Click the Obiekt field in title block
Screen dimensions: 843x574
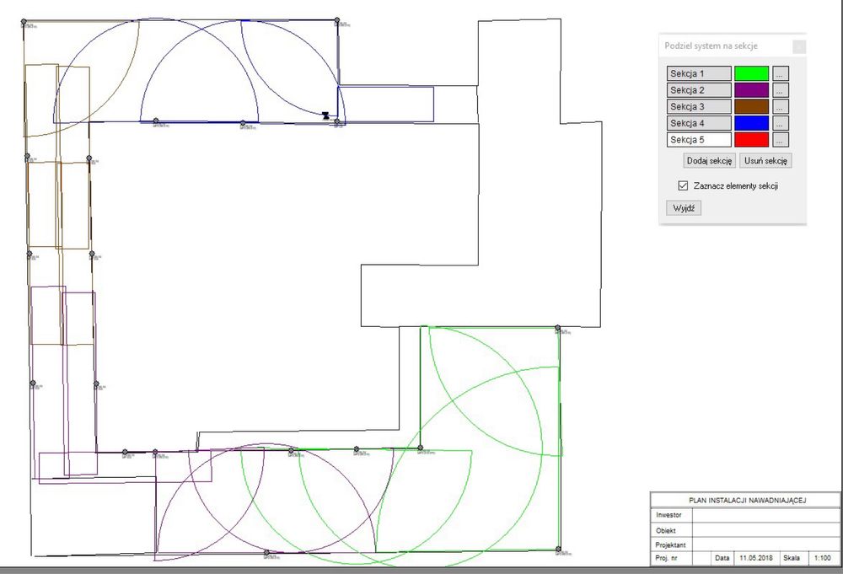766,530
